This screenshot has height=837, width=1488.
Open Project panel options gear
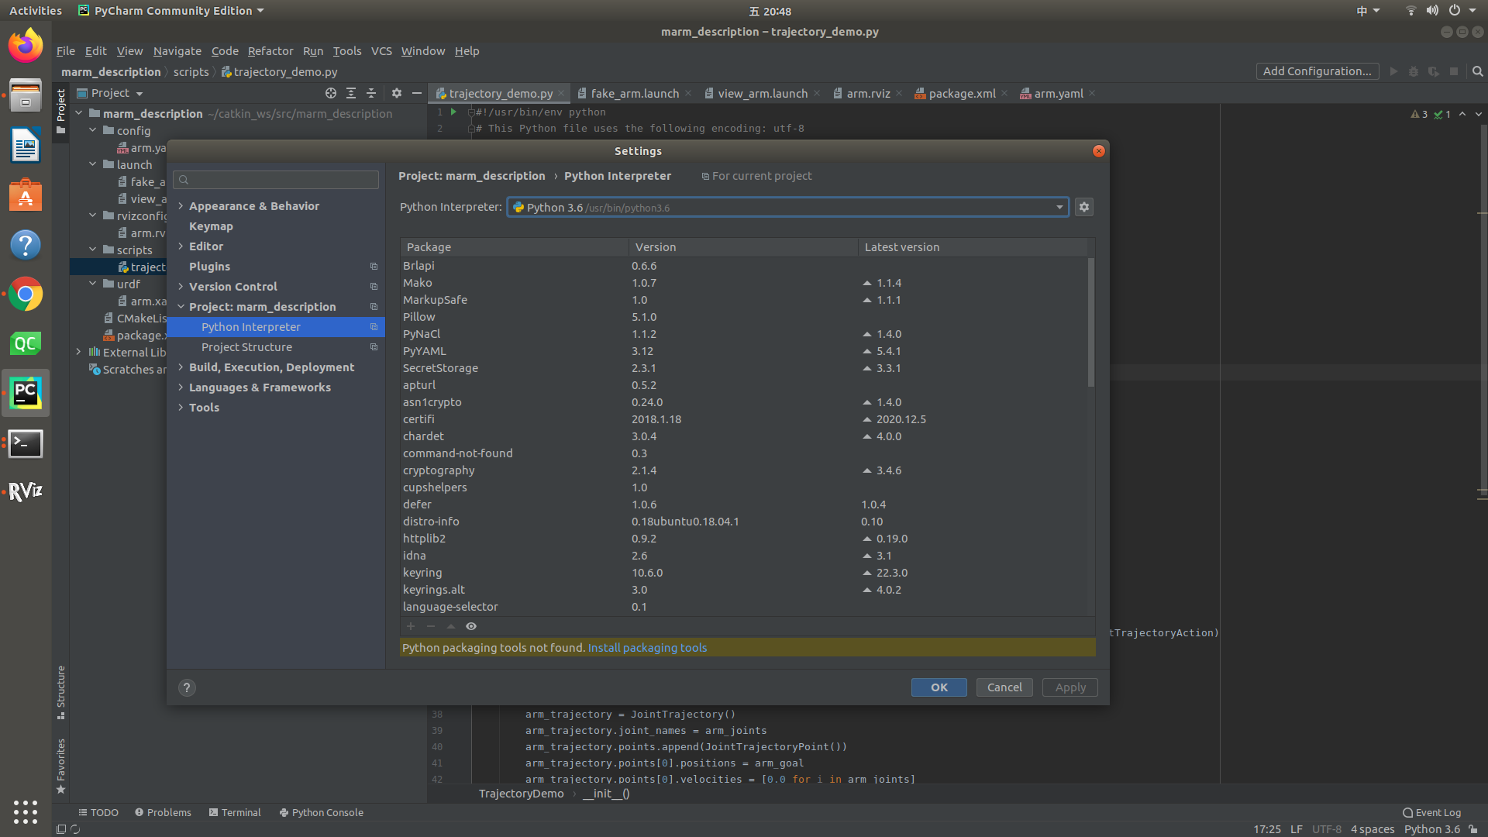click(x=397, y=93)
